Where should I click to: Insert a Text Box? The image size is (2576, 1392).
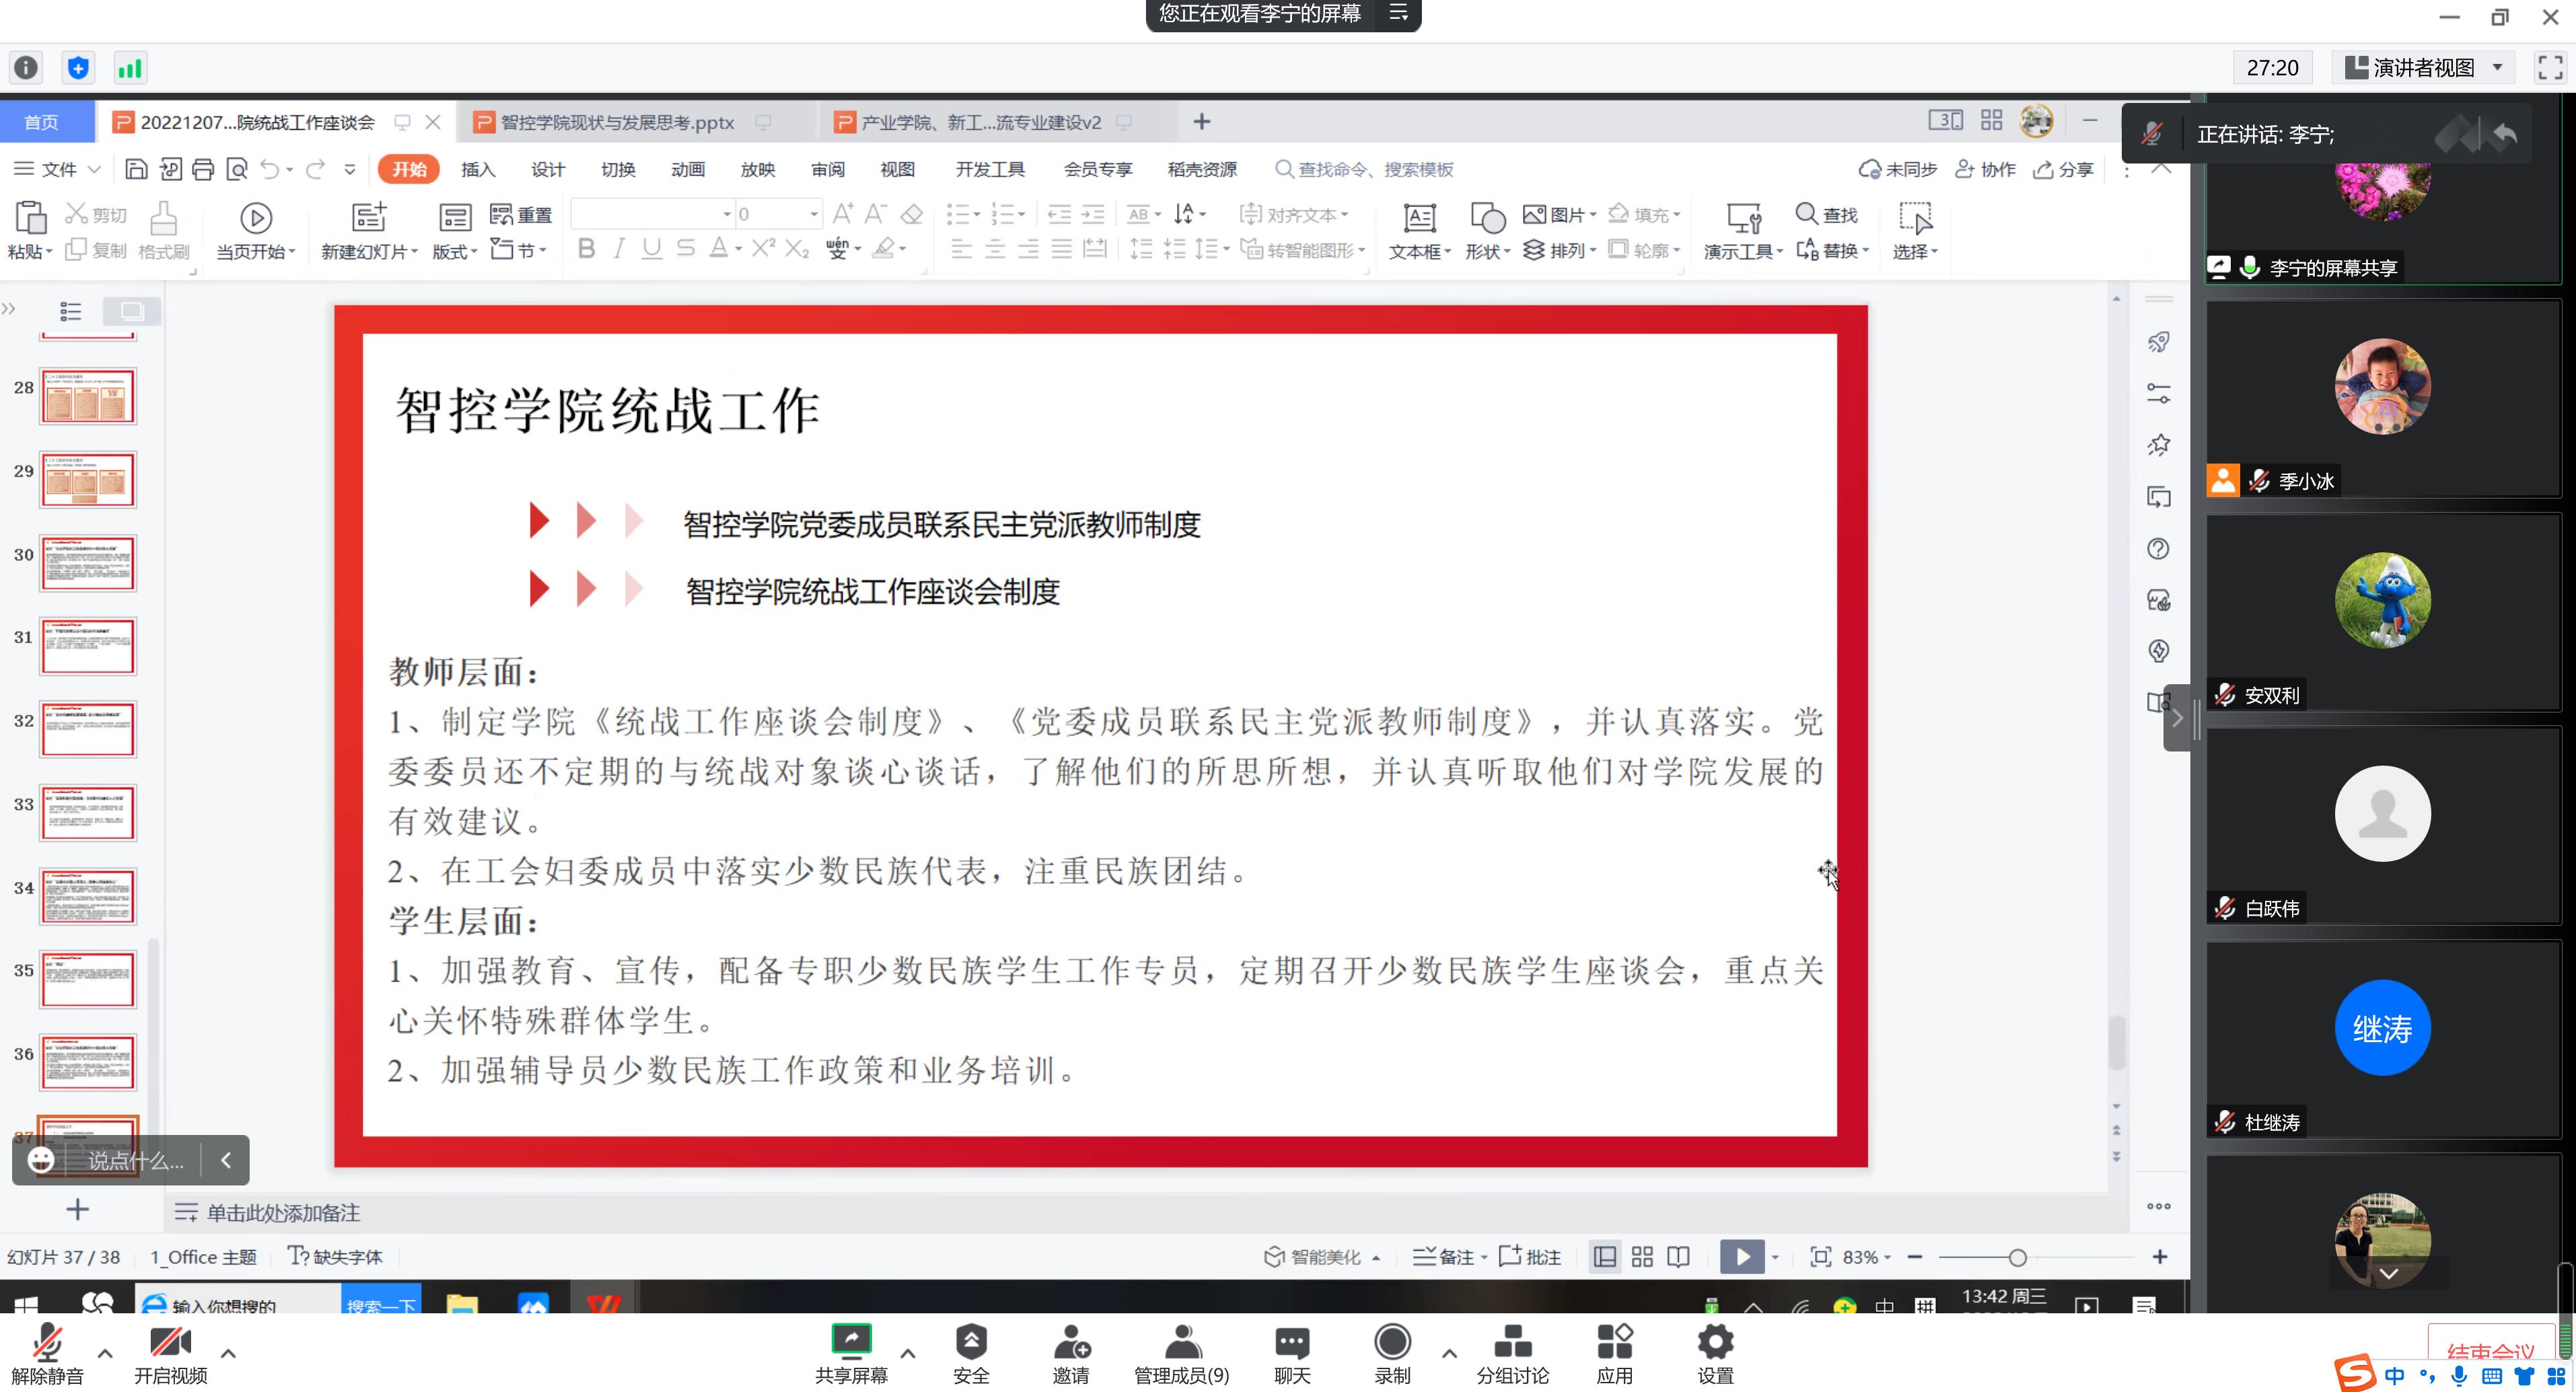pos(1419,232)
